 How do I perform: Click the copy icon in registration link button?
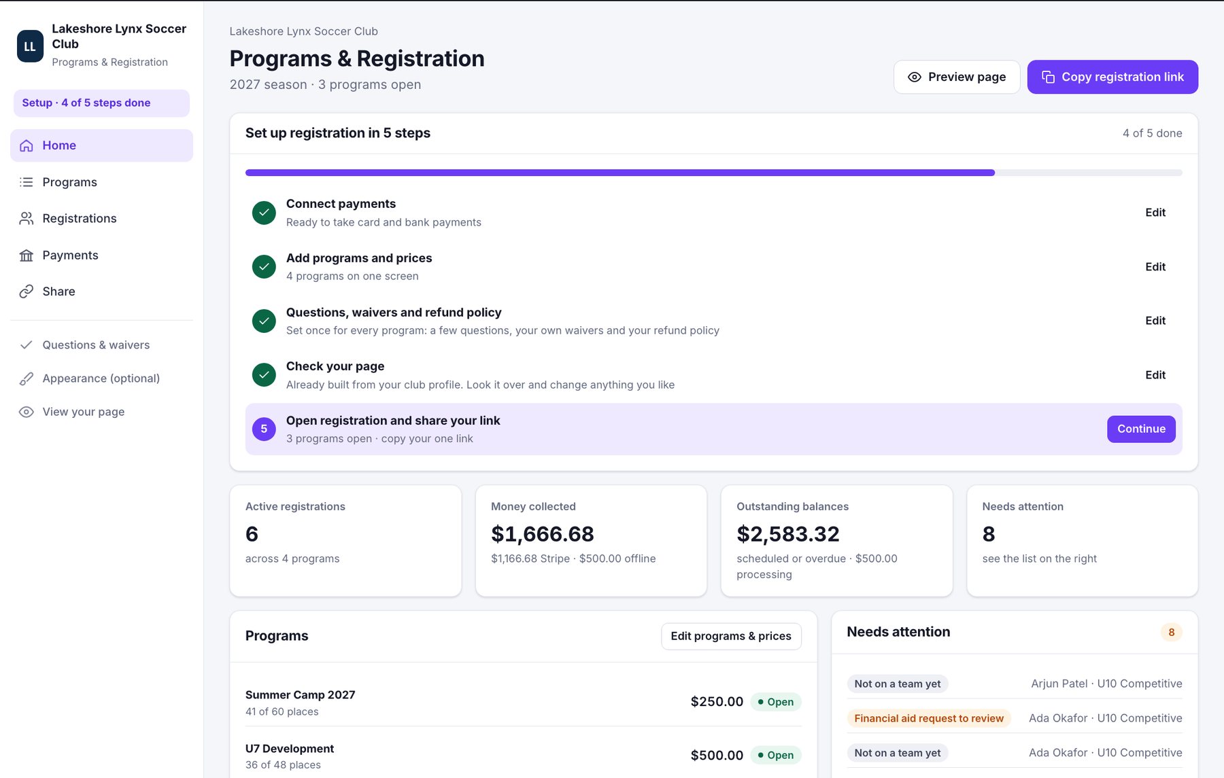1048,77
